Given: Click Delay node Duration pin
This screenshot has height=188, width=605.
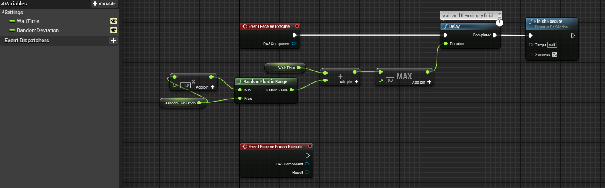Looking at the screenshot, I should (x=446, y=43).
